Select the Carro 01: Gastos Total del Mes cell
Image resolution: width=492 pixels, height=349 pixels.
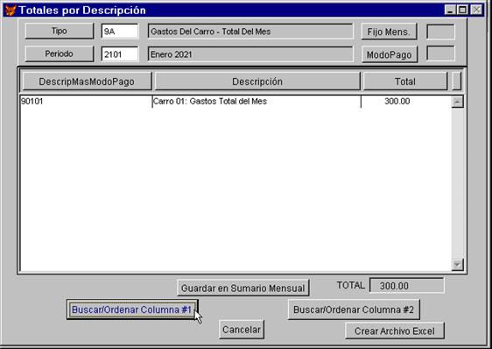coord(257,101)
